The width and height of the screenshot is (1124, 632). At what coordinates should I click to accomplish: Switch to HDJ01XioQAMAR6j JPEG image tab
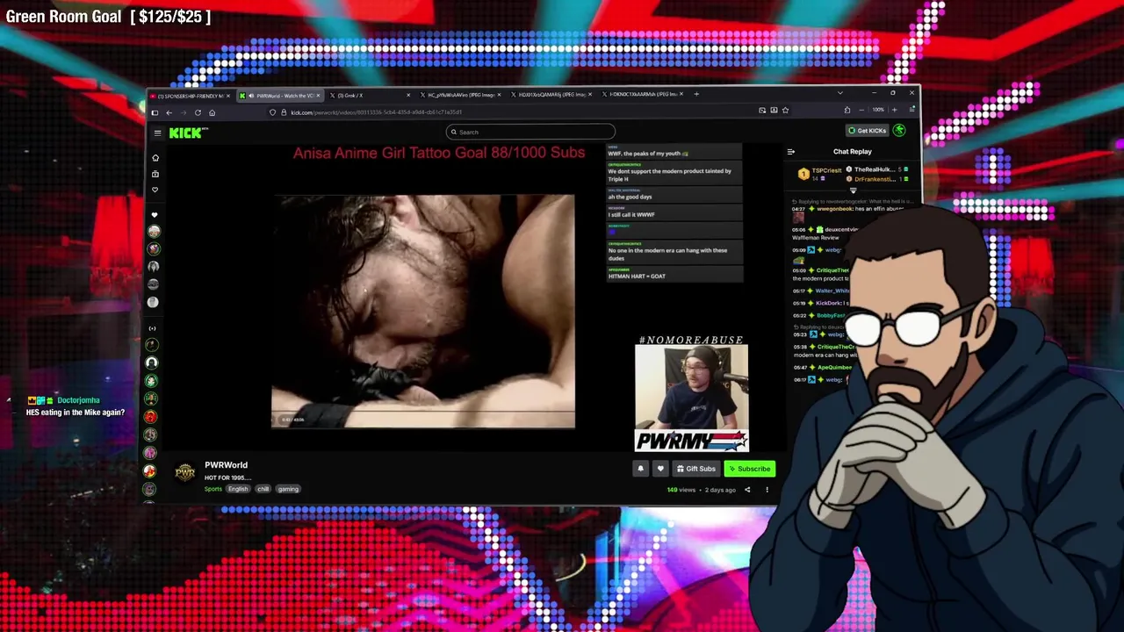point(550,95)
